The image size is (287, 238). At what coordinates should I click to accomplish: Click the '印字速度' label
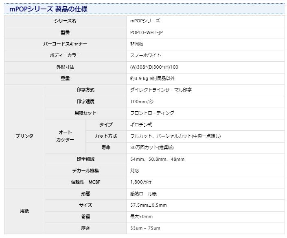tap(85, 102)
